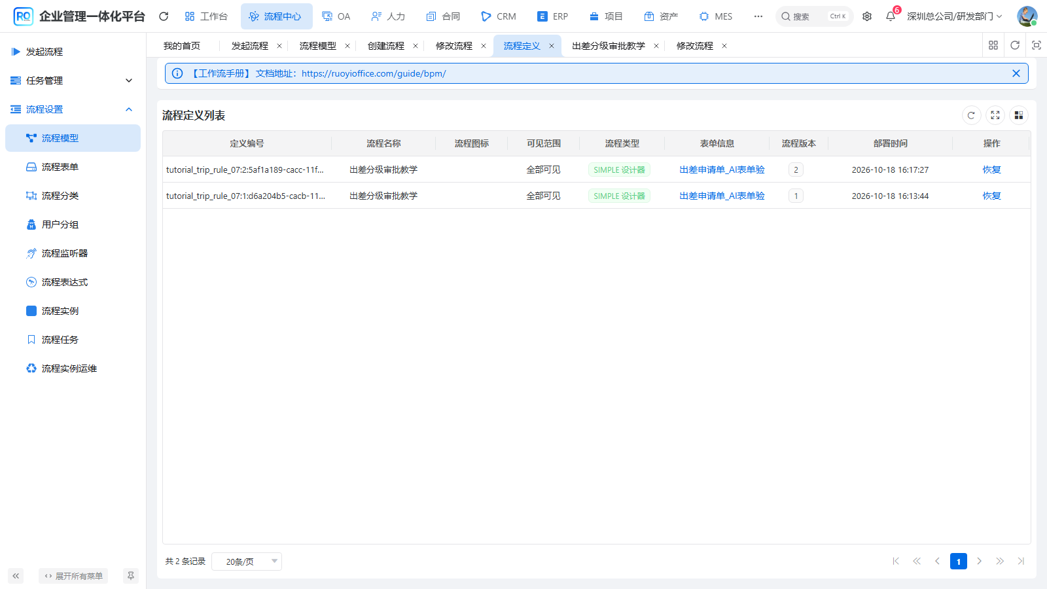Open the tab list grid icon
Image resolution: width=1047 pixels, height=589 pixels.
point(993,45)
